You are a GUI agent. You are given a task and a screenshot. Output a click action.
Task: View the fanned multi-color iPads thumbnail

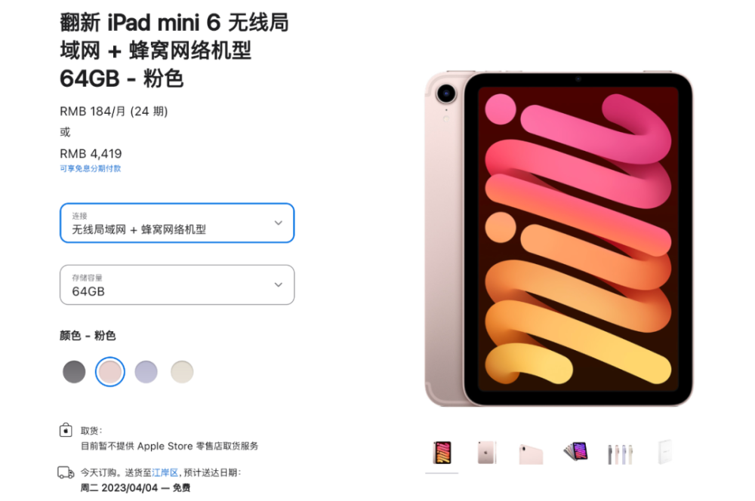(576, 452)
